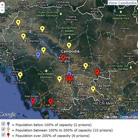
Task: Select the red pin near Srae Ambel
Action: (33, 102)
